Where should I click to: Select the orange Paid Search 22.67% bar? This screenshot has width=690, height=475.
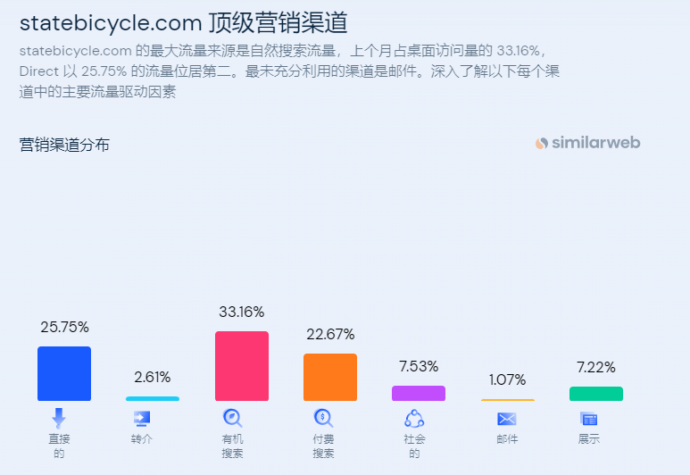click(330, 377)
